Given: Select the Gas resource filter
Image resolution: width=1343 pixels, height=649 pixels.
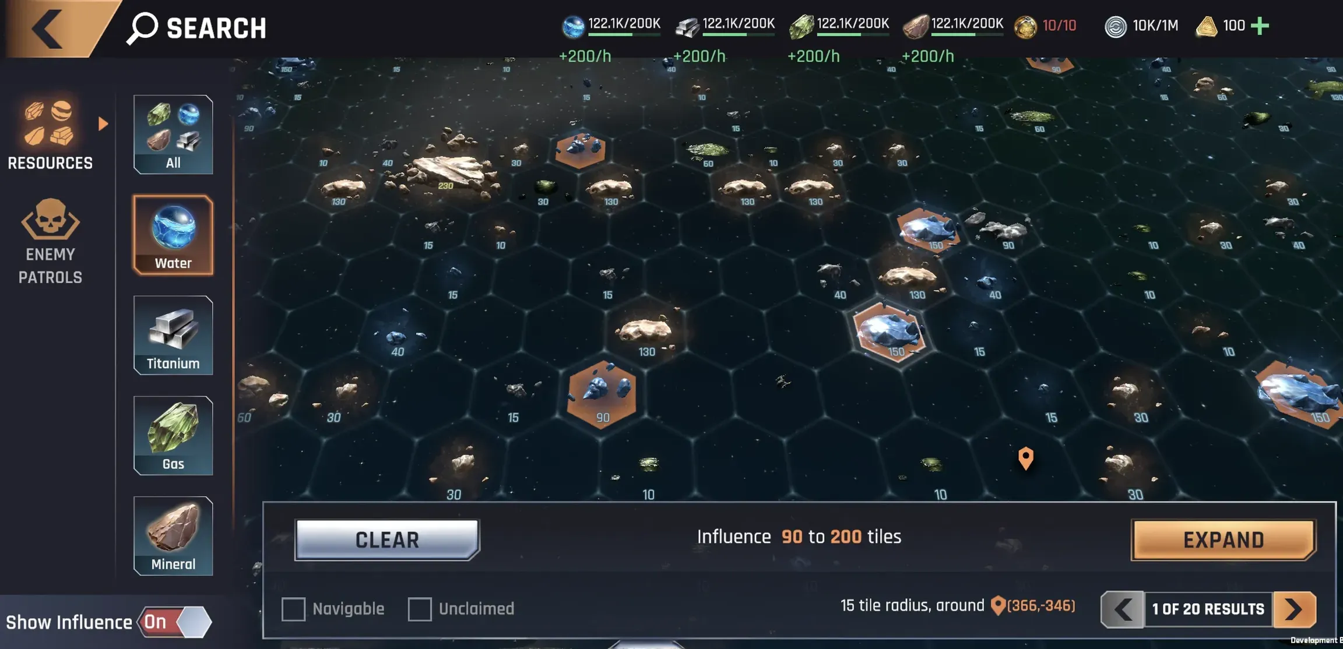Looking at the screenshot, I should pyautogui.click(x=173, y=435).
